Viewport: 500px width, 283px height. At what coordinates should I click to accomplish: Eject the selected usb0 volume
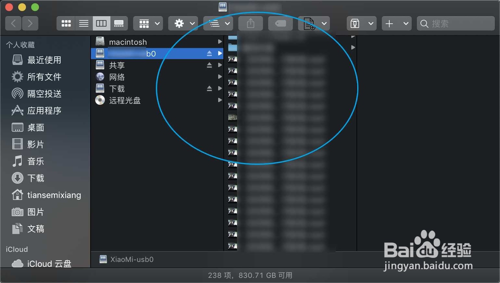pyautogui.click(x=209, y=53)
